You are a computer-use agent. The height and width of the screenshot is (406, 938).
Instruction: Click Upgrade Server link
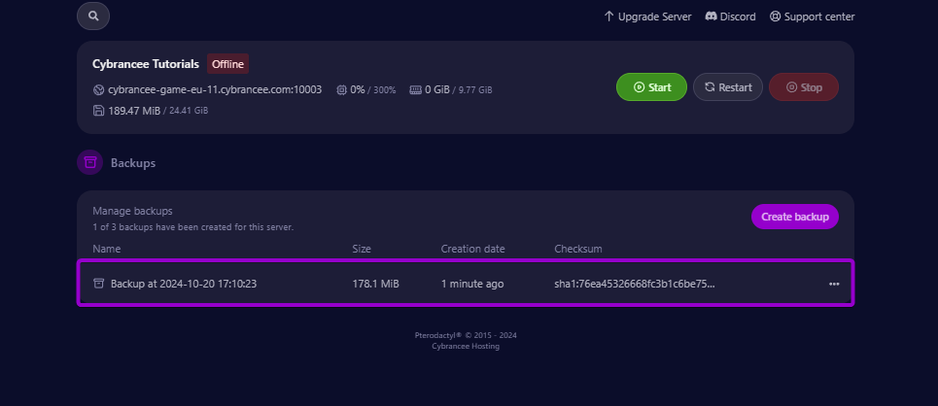648,17
